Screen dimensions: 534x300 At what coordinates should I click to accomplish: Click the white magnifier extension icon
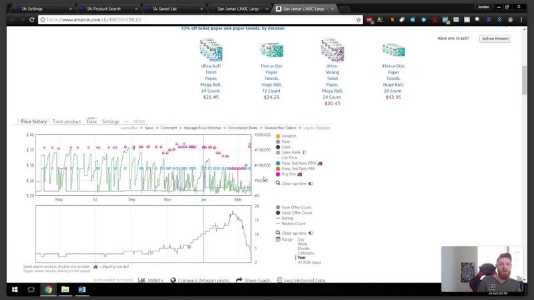pyautogui.click(x=478, y=20)
